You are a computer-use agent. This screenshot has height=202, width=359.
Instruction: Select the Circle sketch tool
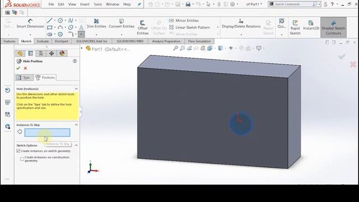coord(60,21)
